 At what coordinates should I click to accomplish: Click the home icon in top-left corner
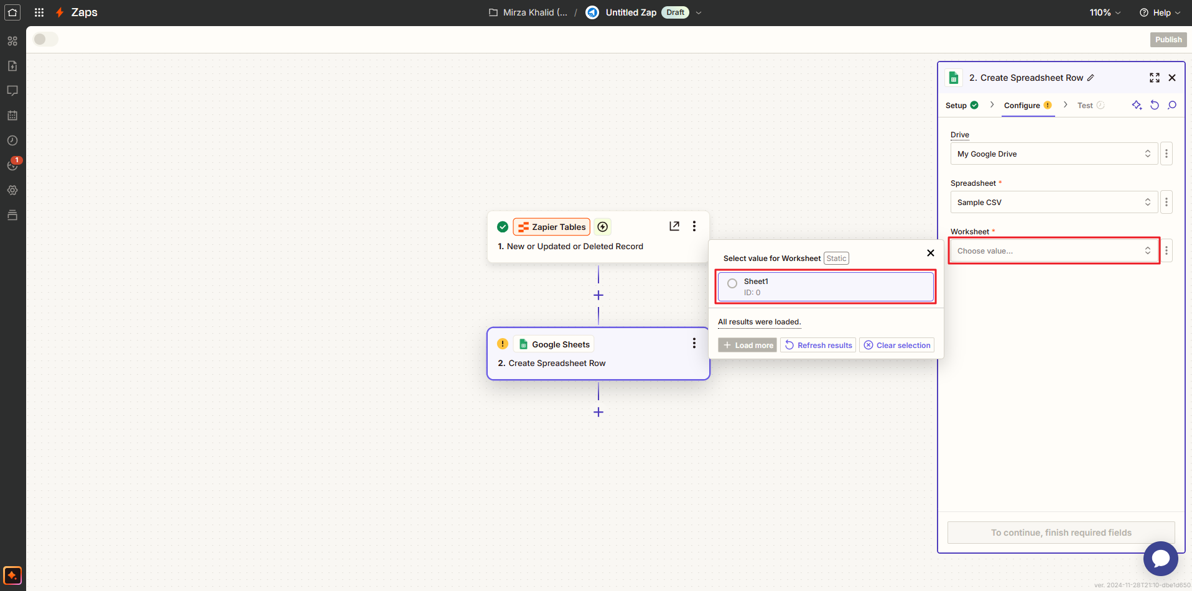click(x=12, y=12)
